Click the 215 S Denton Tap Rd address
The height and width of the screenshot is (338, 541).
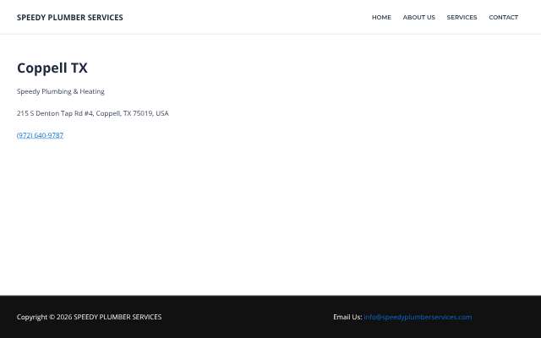point(92,113)
